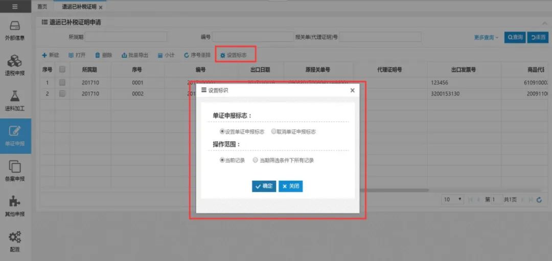552x261 pixels.
Task: Click the 0001 sequence cell
Action: click(137, 82)
